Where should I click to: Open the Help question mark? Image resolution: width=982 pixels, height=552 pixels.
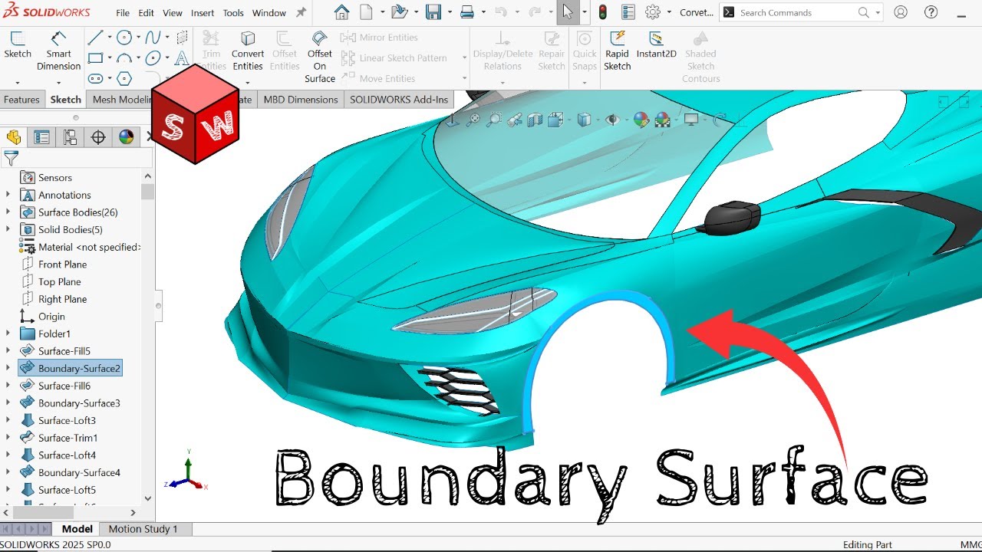click(931, 12)
